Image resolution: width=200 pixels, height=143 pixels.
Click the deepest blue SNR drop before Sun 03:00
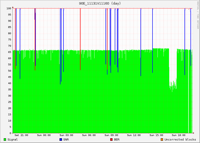[60, 46]
